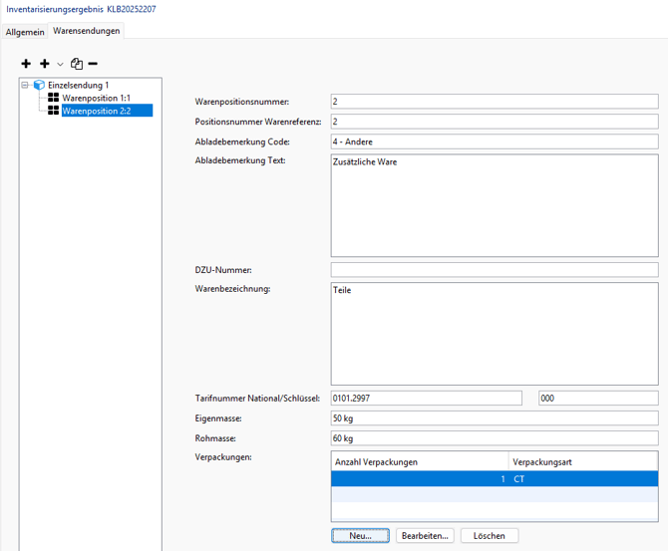Click the grid icon of Warenposition 1:1
Image resolution: width=668 pixels, height=551 pixels.
(x=53, y=98)
